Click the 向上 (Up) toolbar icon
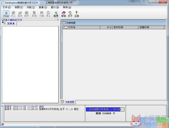Viewport: 169px width, 128px height. pyautogui.click(x=13, y=14)
